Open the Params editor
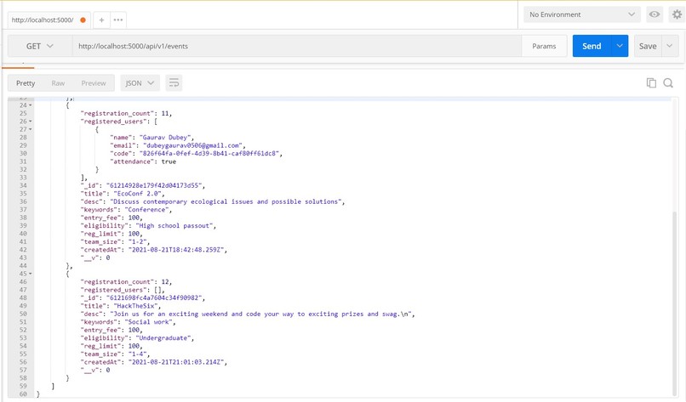Viewport: 686px width, 402px height. click(x=544, y=46)
